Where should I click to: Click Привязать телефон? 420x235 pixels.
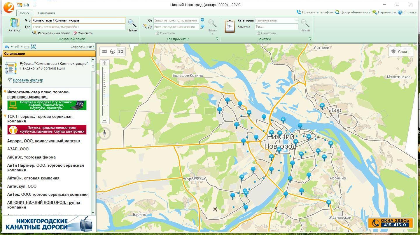pos(315,12)
